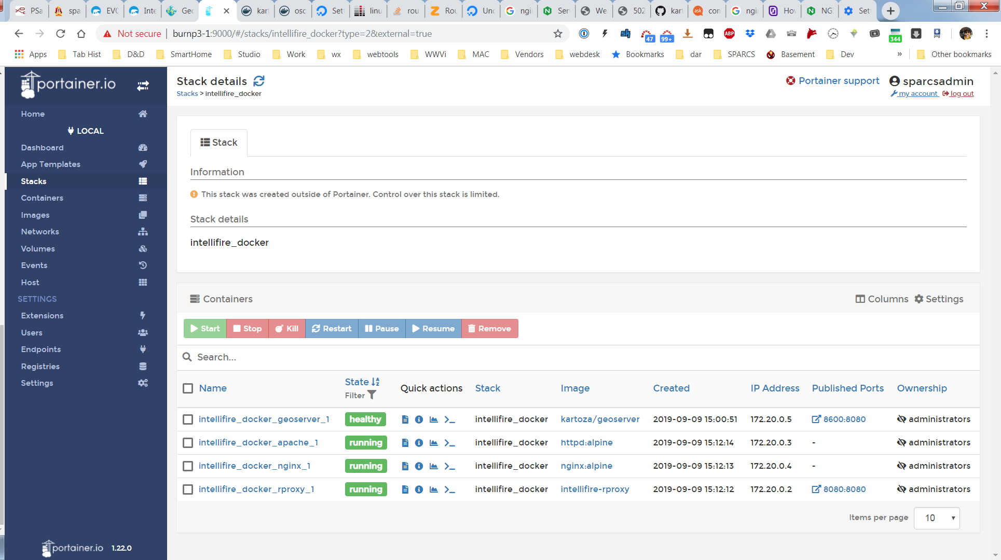Image resolution: width=1001 pixels, height=560 pixels.
Task: Open console for intellifire_docker_rproxy_1
Action: [x=449, y=489]
